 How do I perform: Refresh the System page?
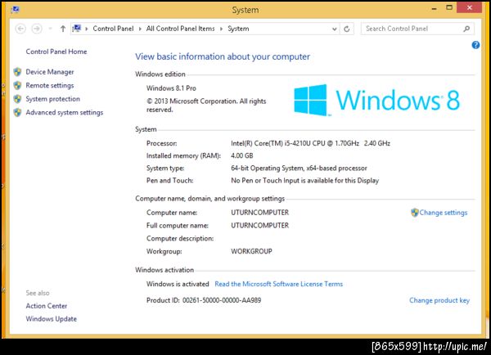[347, 29]
